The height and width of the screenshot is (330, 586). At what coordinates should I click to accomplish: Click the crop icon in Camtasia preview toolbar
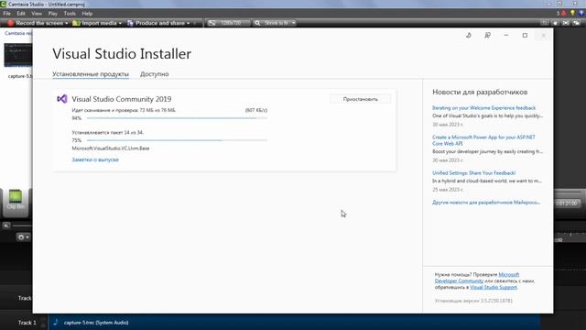tap(545, 23)
